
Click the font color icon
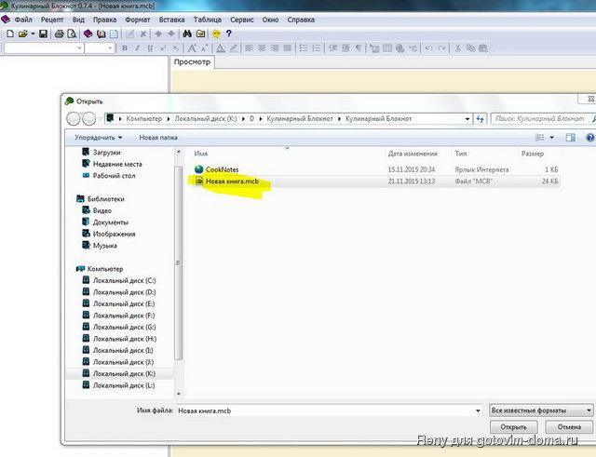point(221,47)
